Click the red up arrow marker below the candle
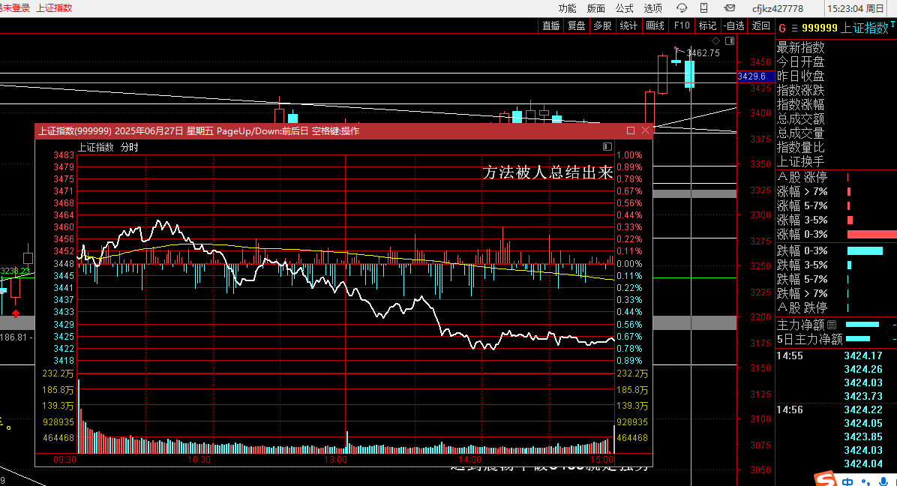The image size is (897, 486). coord(16,313)
